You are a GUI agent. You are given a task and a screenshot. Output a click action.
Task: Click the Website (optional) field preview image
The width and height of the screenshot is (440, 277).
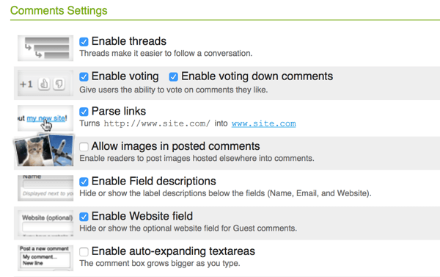45,223
